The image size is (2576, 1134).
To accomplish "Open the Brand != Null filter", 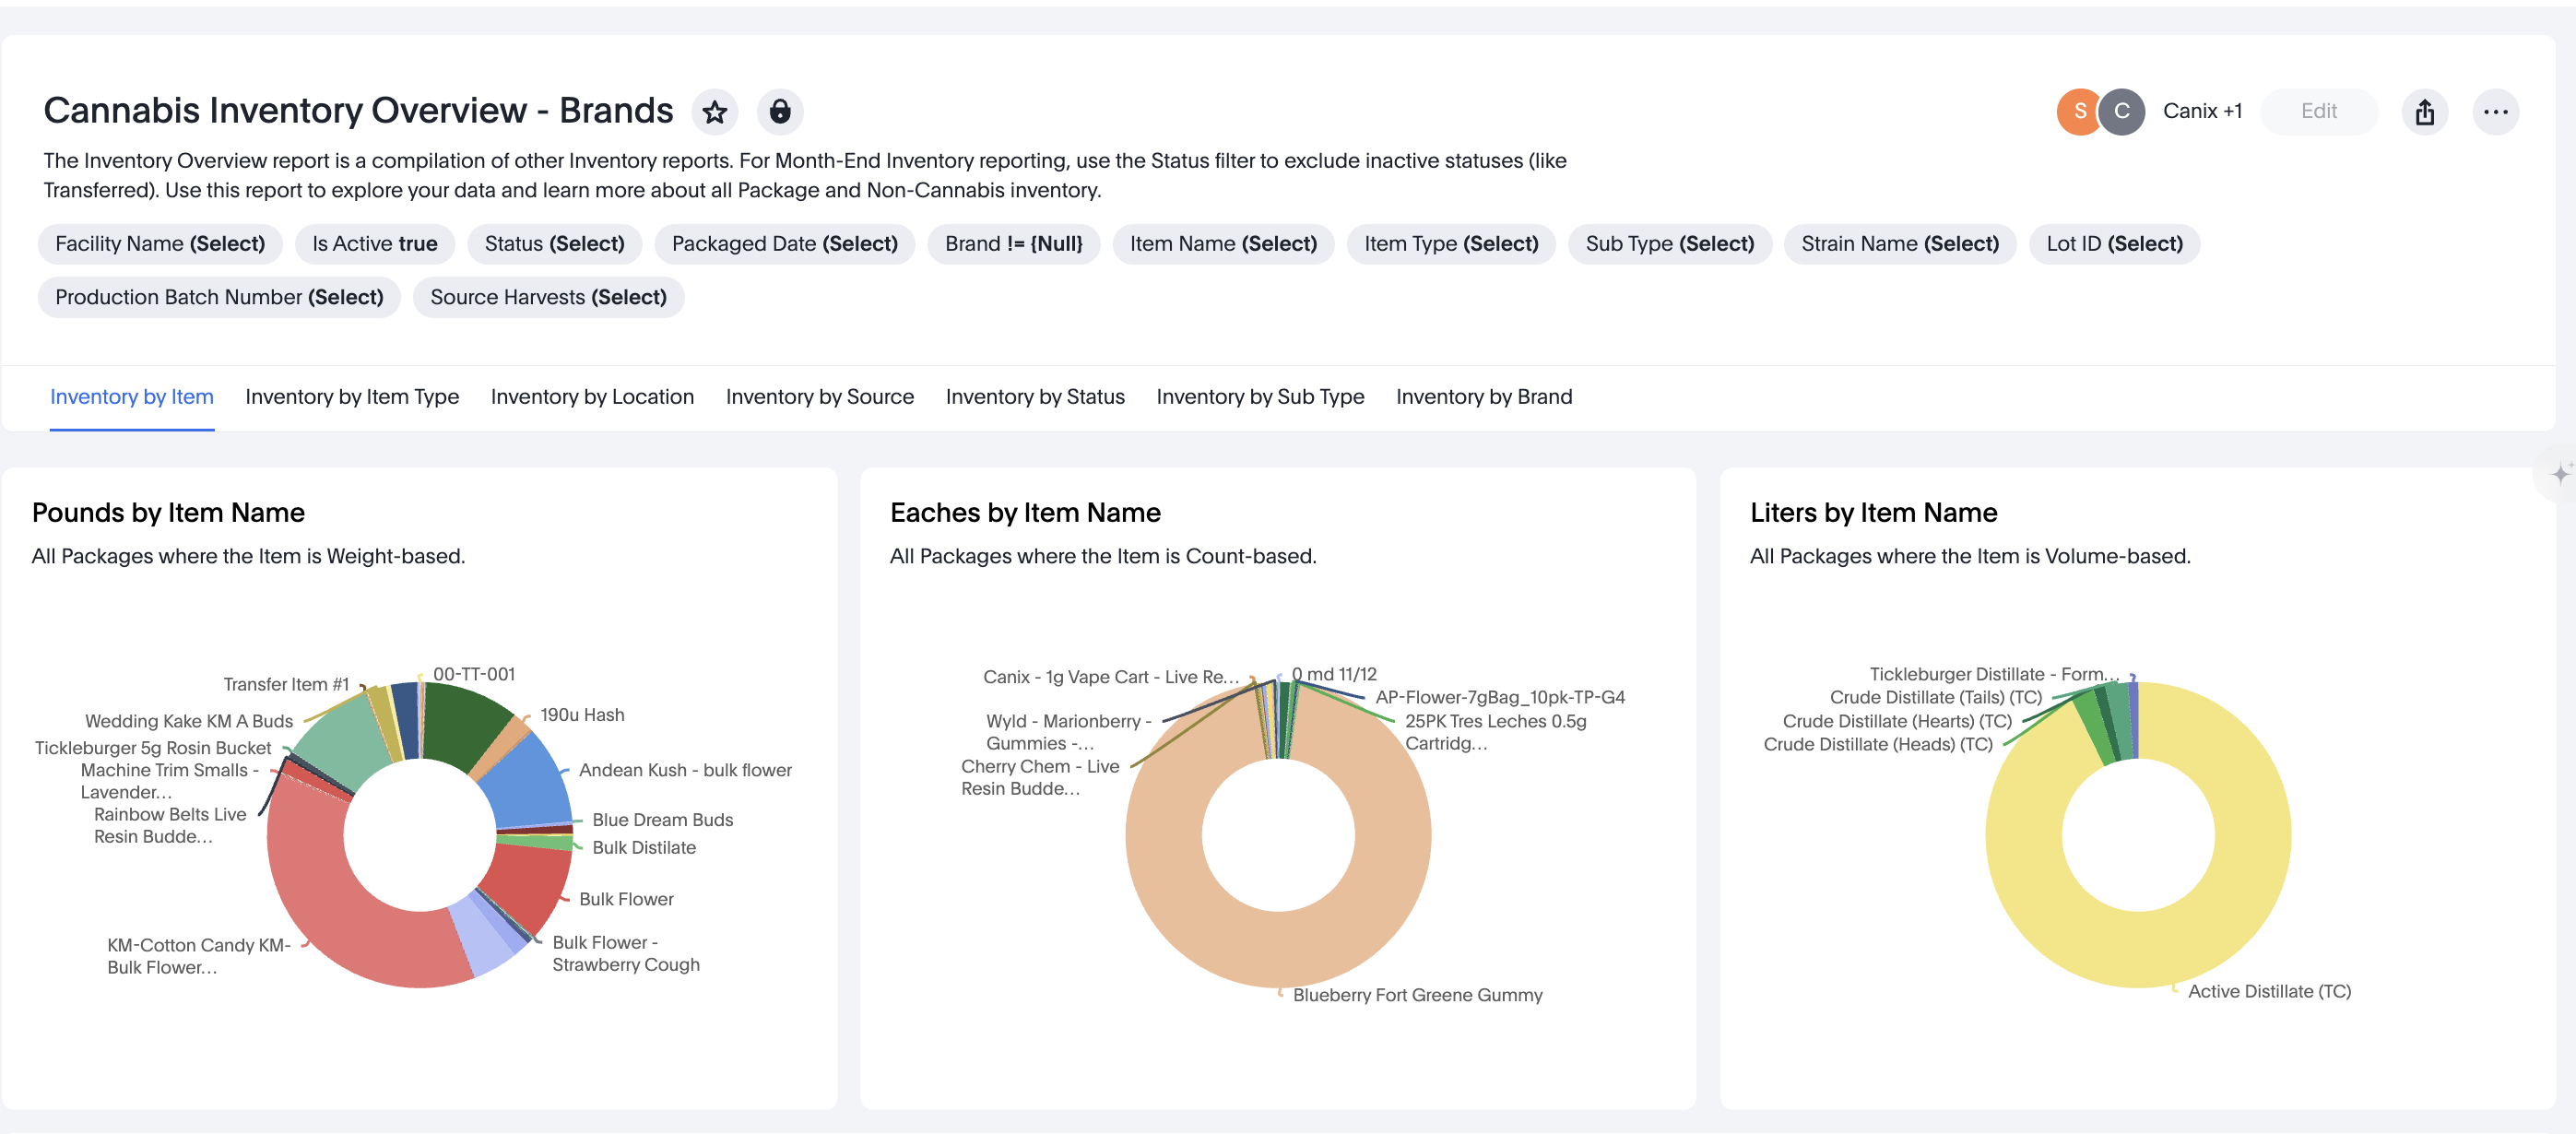I will [x=1013, y=244].
